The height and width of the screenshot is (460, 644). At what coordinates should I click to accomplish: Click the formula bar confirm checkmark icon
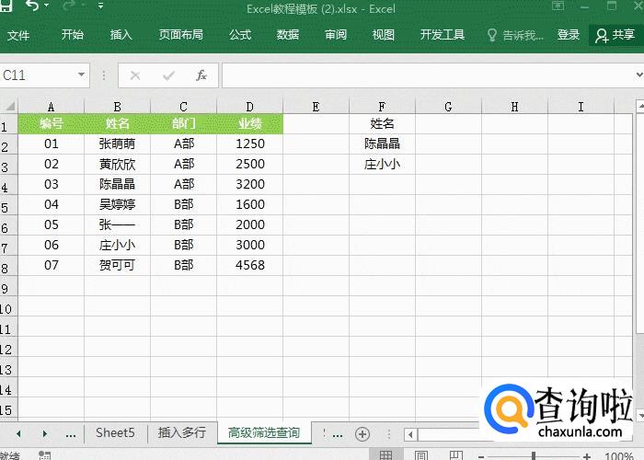168,75
